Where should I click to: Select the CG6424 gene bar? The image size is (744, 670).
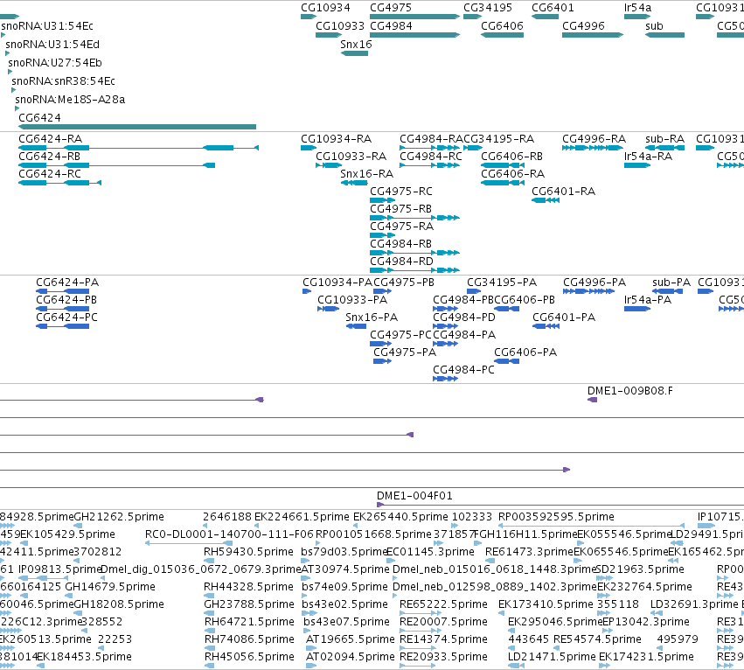pos(137,127)
